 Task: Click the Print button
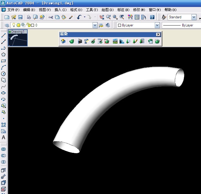tap(29, 17)
